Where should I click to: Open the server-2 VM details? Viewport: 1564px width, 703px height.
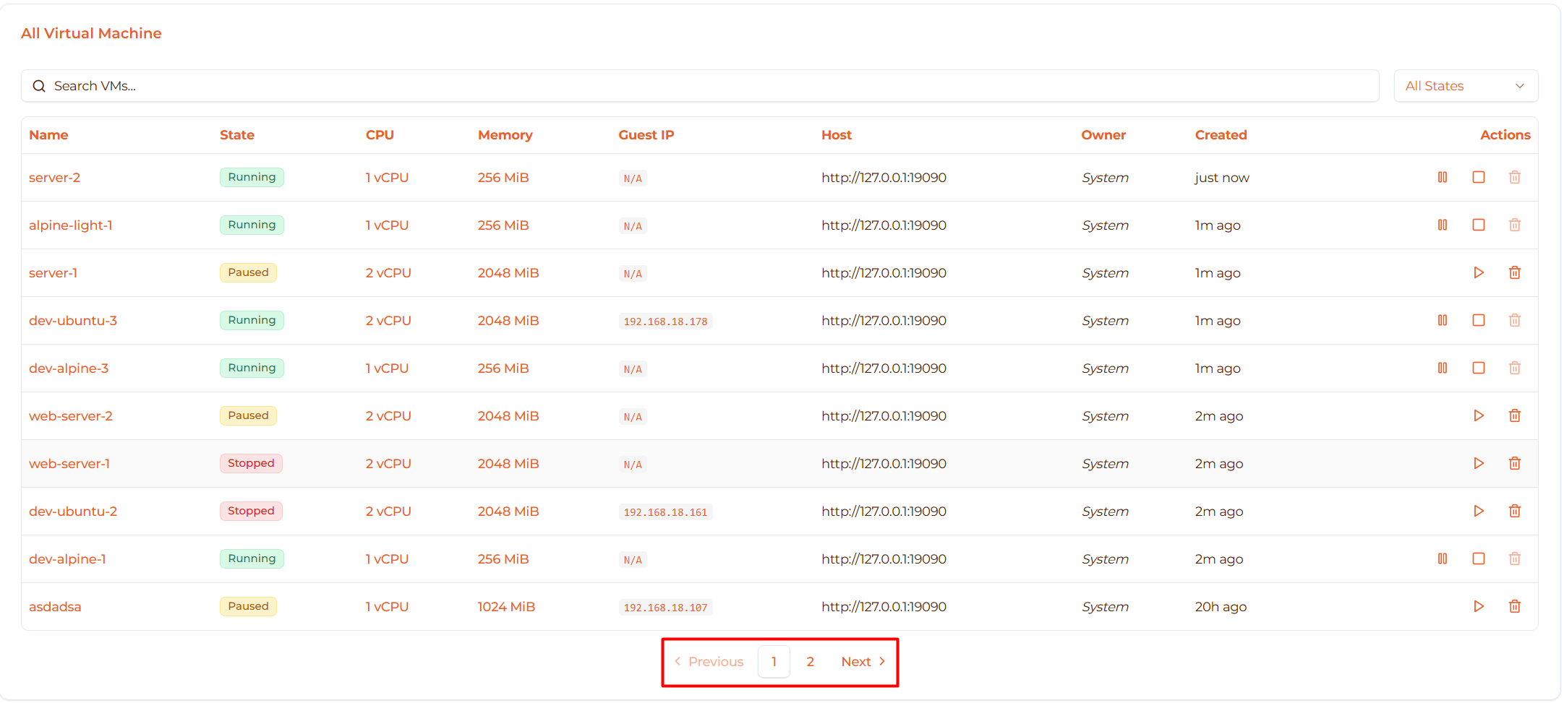click(x=54, y=177)
